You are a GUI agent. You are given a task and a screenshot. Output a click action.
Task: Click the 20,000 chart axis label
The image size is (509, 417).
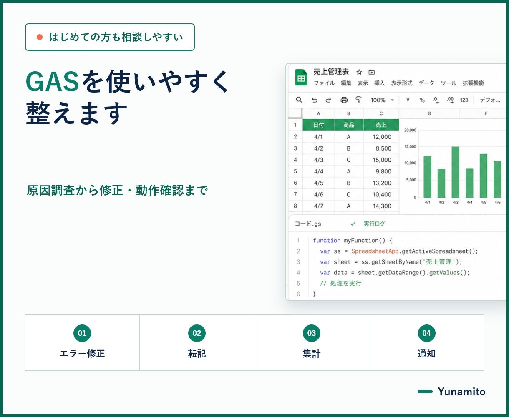(x=410, y=130)
